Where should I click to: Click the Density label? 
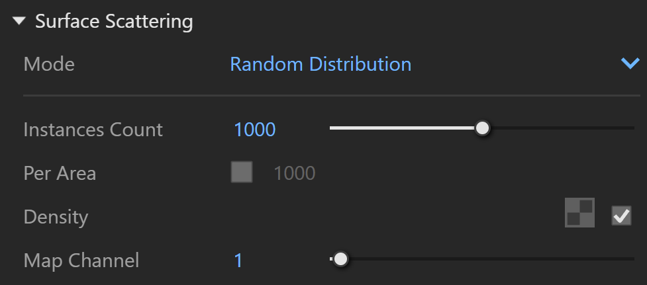[x=56, y=217]
